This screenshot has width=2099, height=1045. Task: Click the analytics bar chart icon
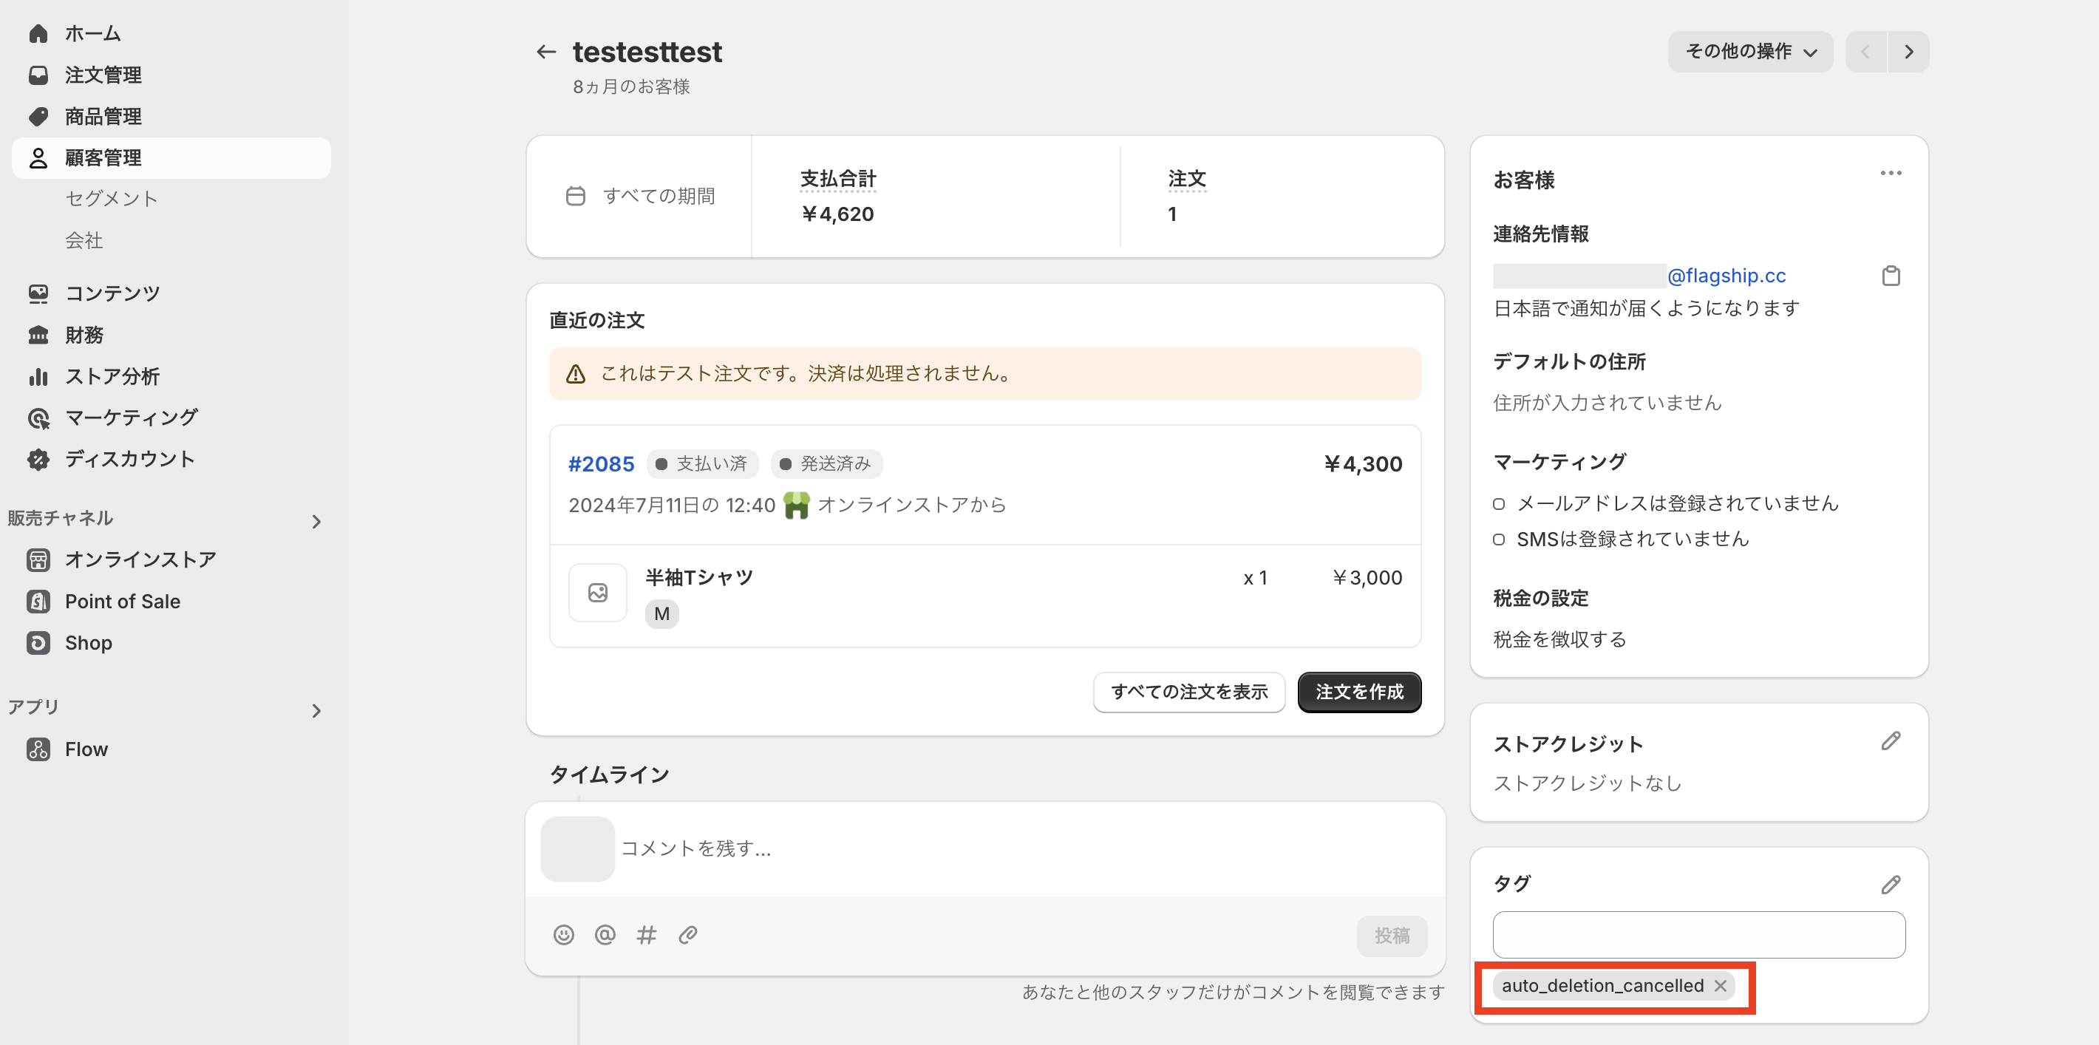38,376
